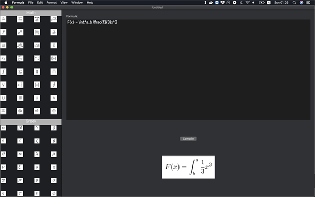Insert Greek letter phi
The height and width of the screenshot is (197, 315).
[54, 193]
